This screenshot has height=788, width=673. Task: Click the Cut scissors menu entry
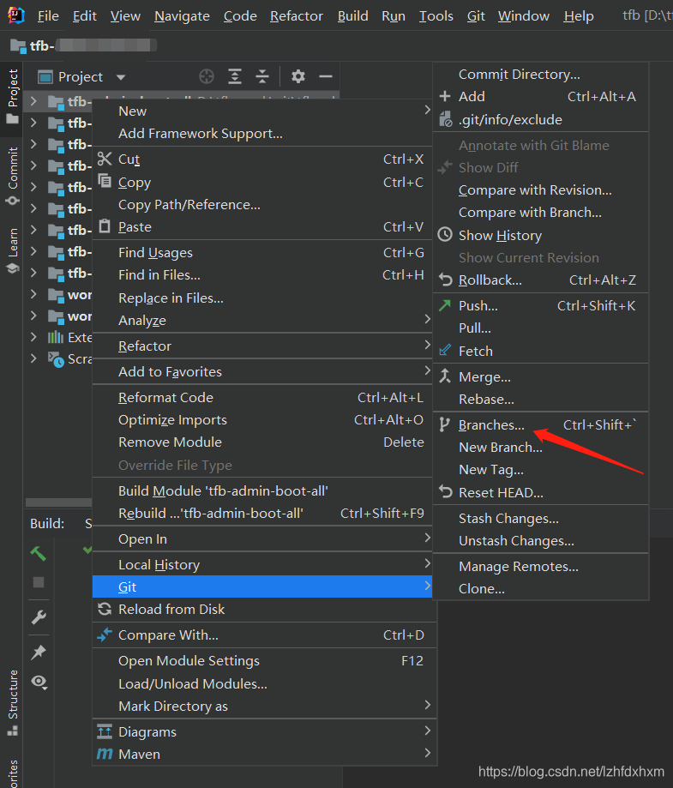point(262,159)
